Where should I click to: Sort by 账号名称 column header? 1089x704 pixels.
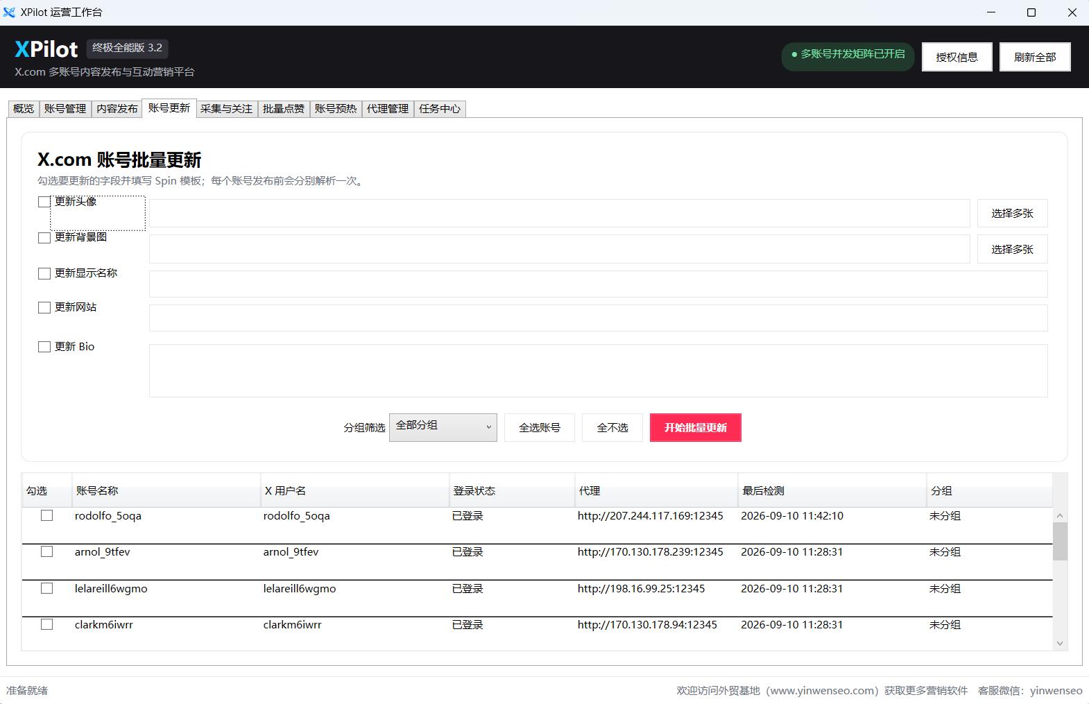point(166,490)
